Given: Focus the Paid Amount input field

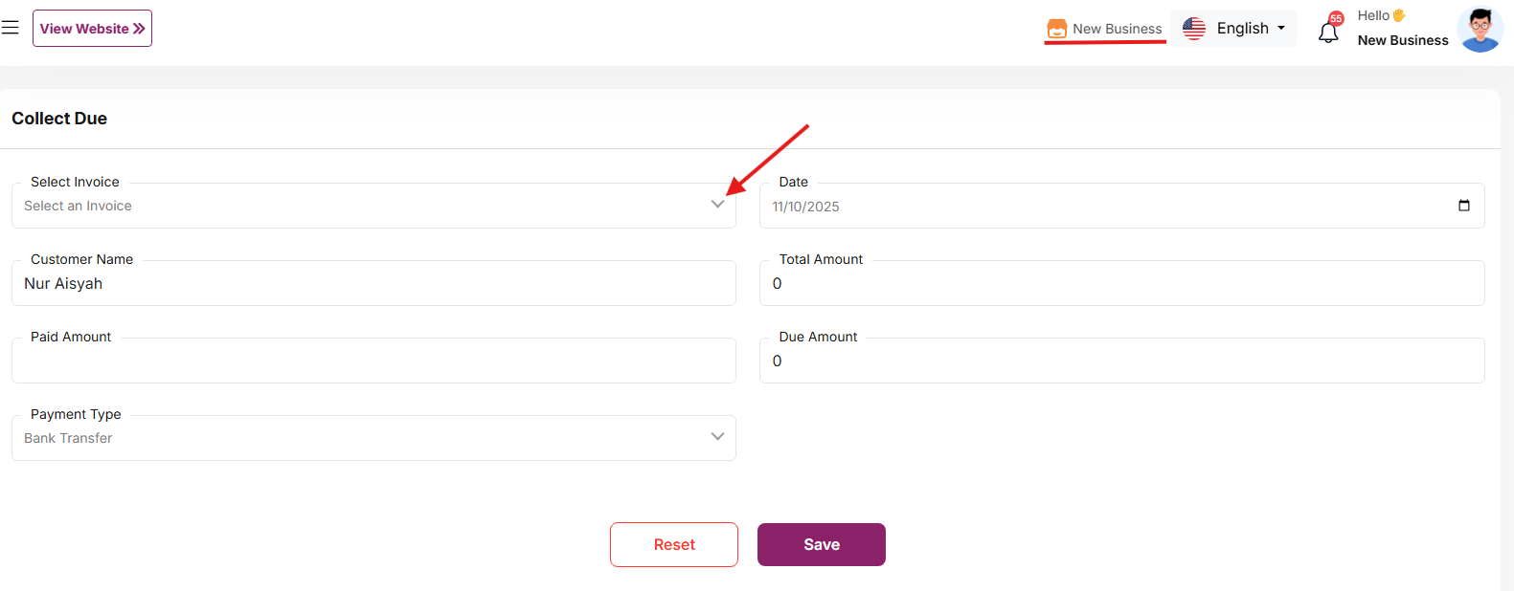Looking at the screenshot, I should pos(373,361).
